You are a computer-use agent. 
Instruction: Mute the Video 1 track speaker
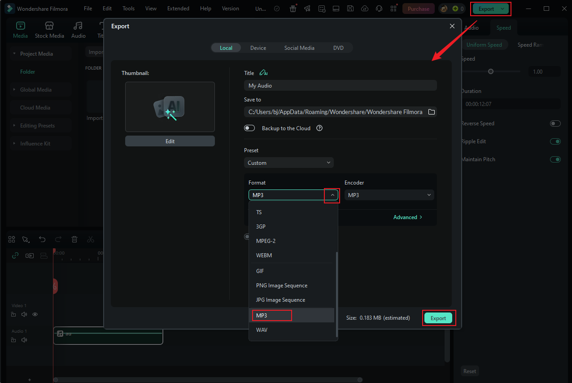pos(24,314)
